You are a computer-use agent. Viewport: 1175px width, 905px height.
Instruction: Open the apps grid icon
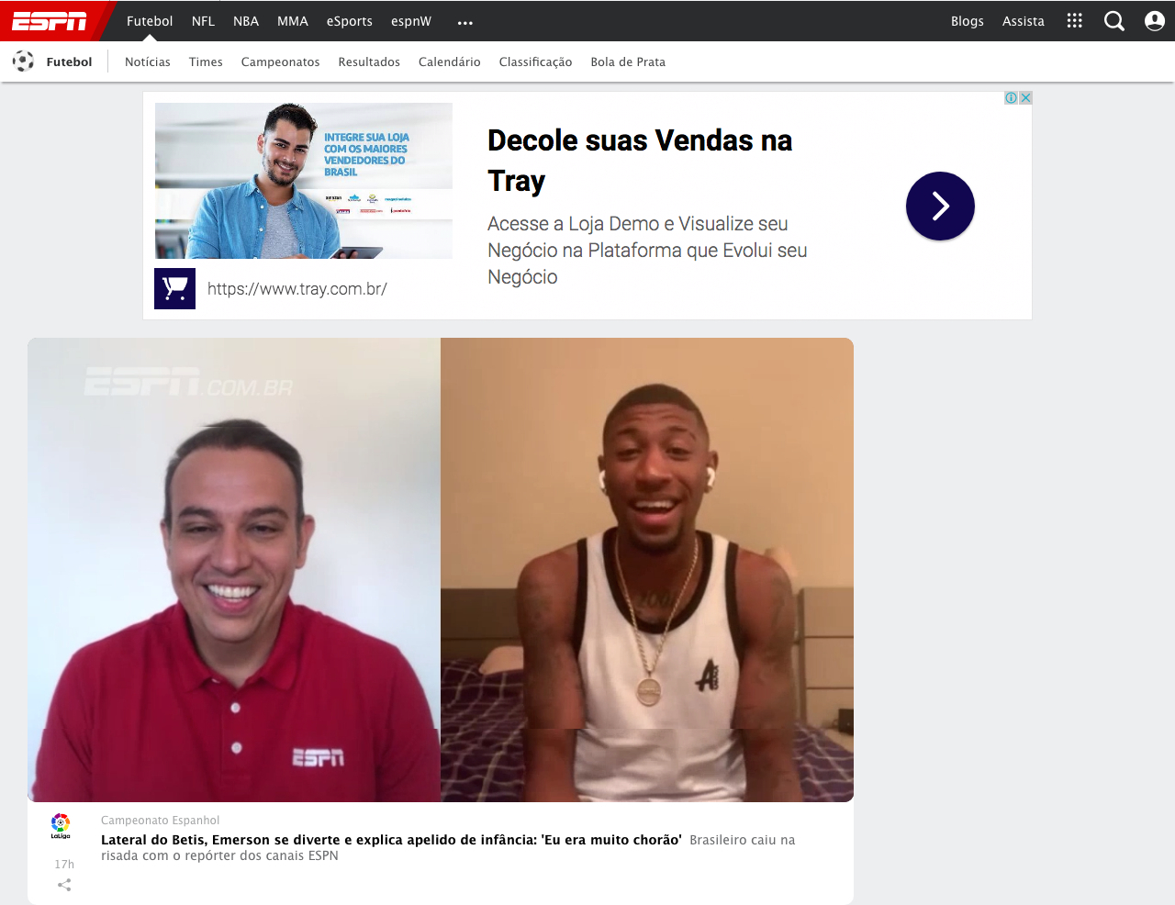(1074, 21)
